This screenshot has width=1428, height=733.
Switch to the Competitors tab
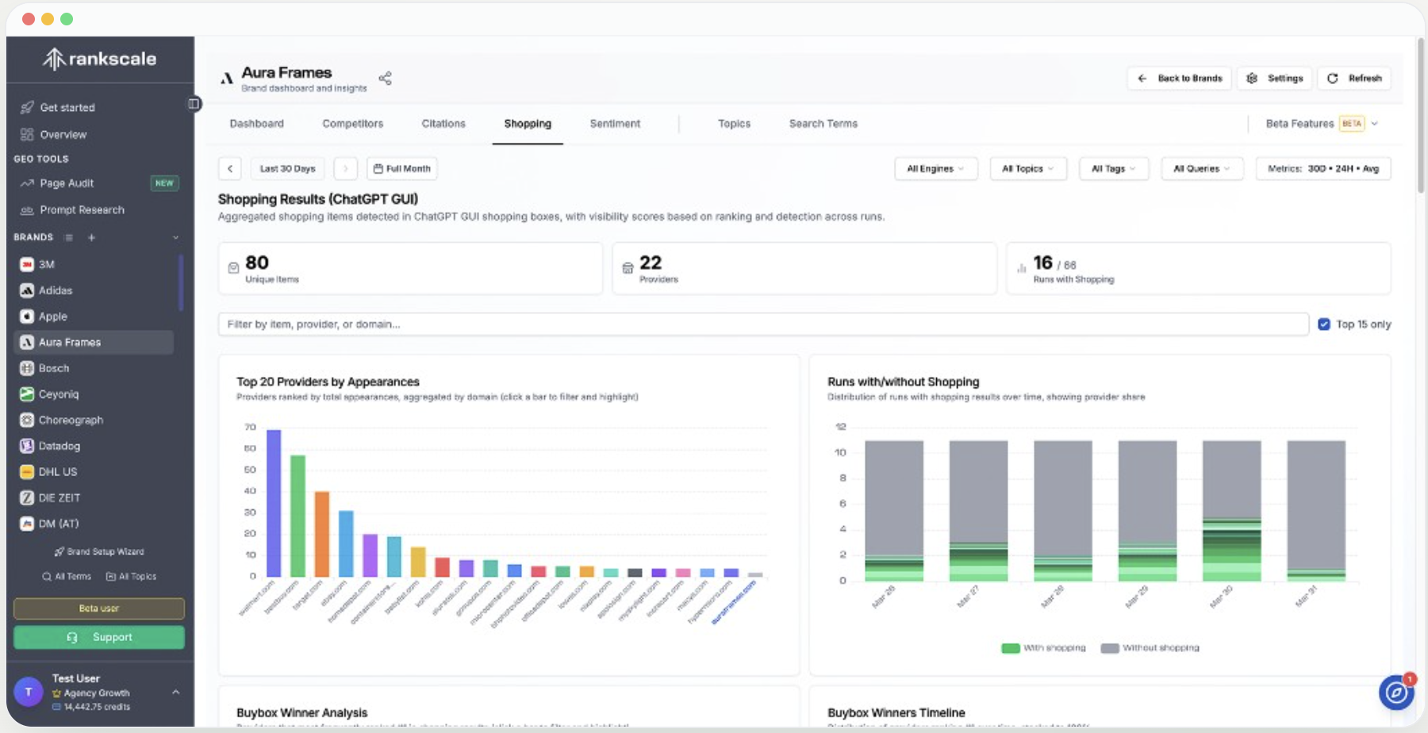pos(353,124)
